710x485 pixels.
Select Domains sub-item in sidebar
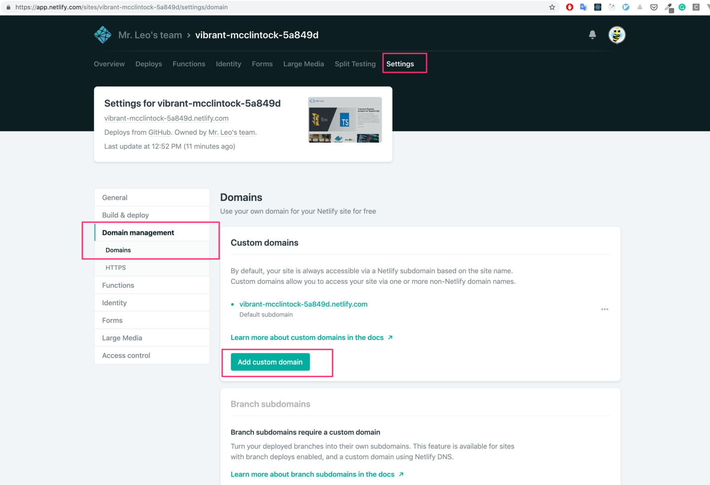152,250
